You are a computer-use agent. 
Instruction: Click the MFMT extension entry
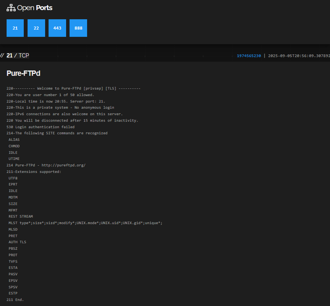click(x=13, y=210)
